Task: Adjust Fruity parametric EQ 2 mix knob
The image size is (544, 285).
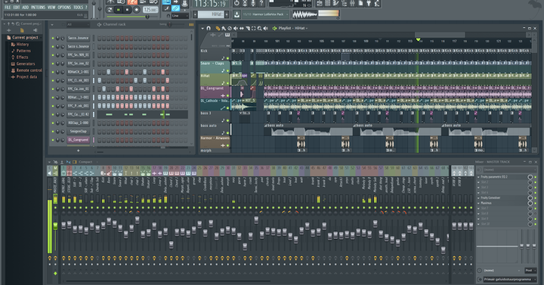Action: (530, 177)
